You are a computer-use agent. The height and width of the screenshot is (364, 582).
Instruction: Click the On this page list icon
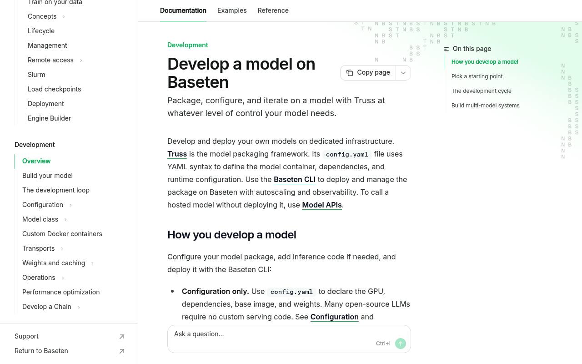click(x=447, y=49)
